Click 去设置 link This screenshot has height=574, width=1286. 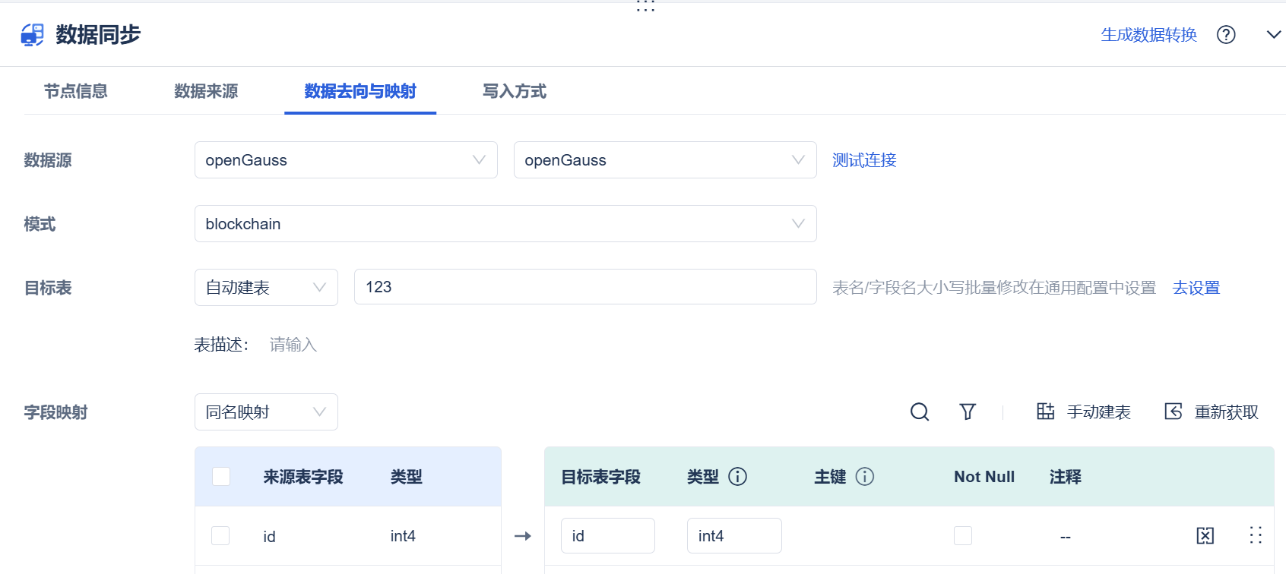[1196, 288]
